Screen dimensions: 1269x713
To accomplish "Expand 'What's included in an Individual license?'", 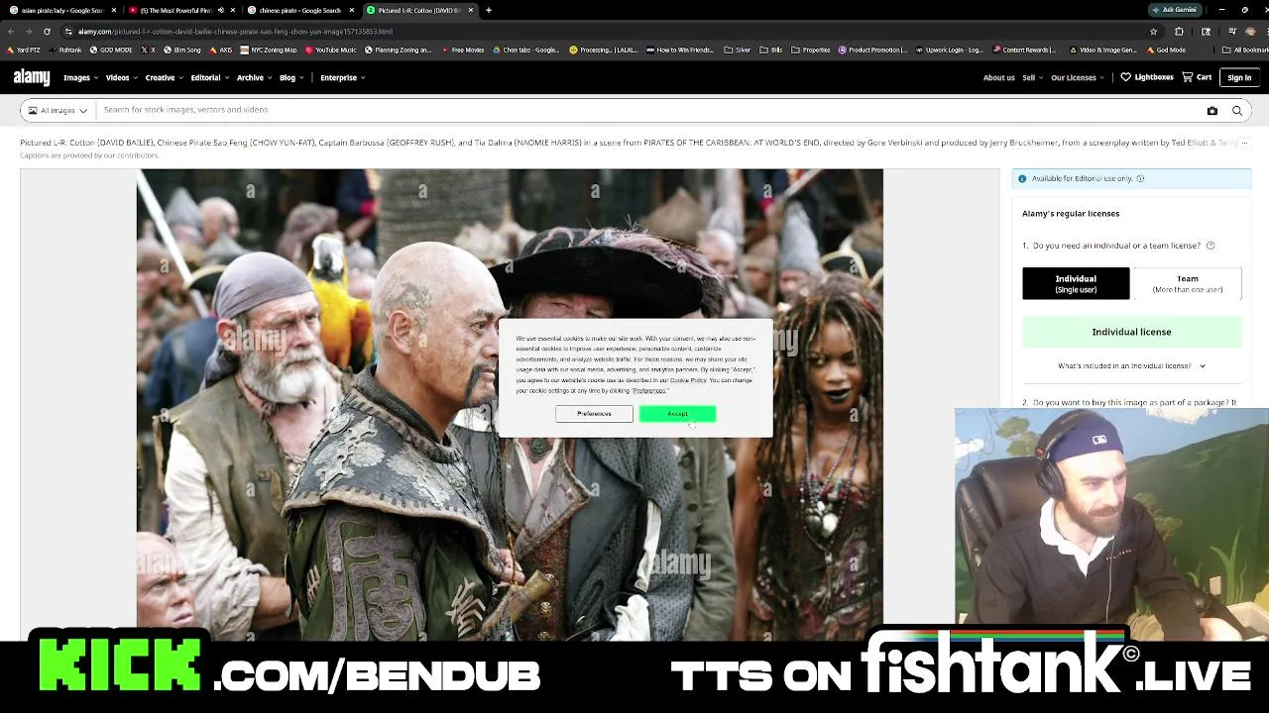I will (x=1131, y=366).
